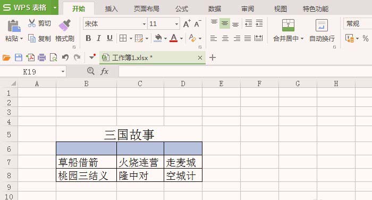Viewport: 372px width, 200px height.
Task: Switch to the 插入 ribbon tab
Action: [111, 9]
